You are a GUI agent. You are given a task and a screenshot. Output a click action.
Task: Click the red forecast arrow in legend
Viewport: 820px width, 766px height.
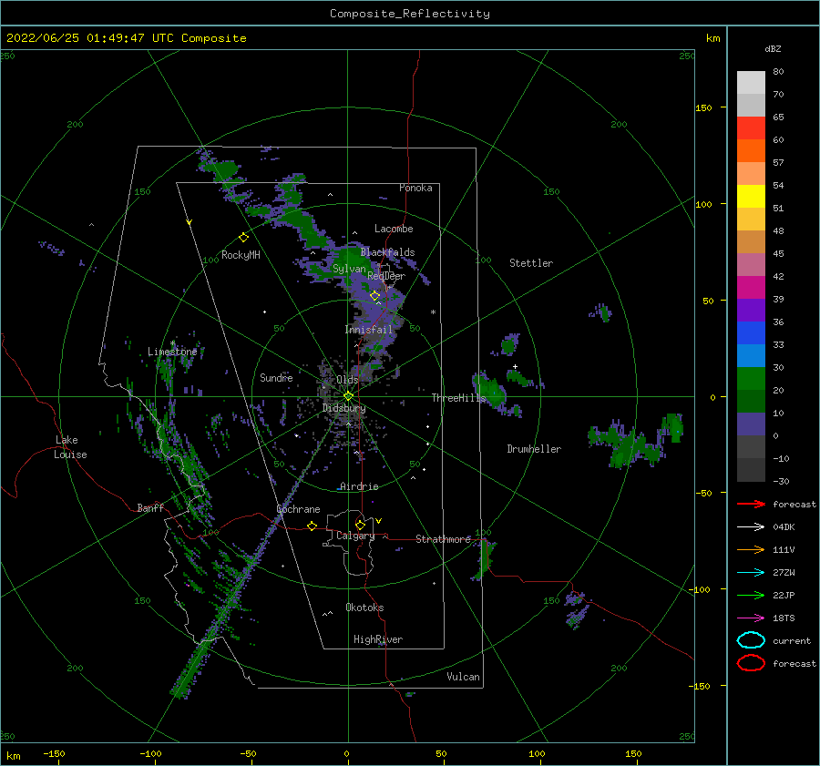(751, 504)
